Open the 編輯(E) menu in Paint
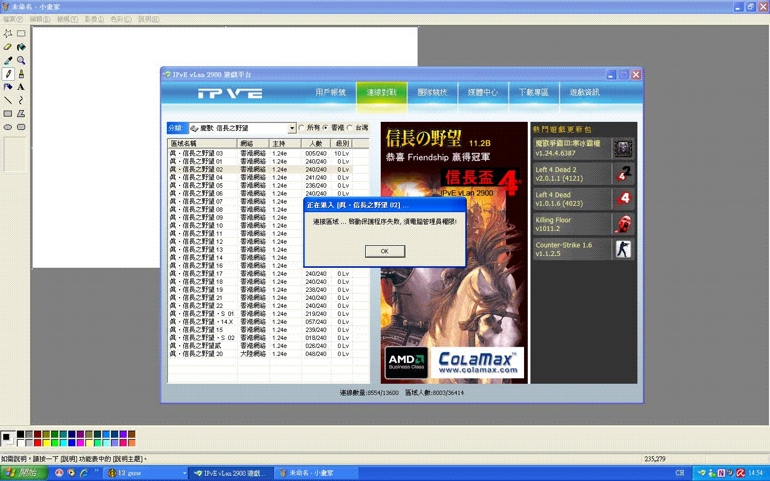Viewport: 770px width, 481px height. pos(40,19)
